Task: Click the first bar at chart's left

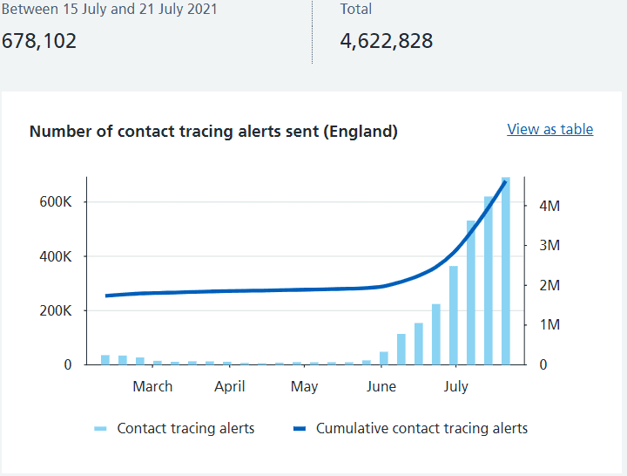Action: 105,359
